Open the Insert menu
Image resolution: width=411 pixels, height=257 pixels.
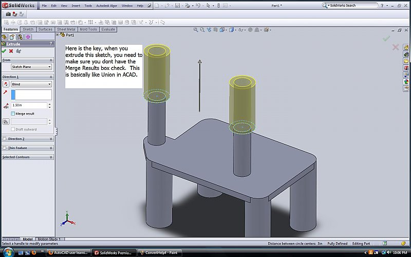click(x=76, y=5)
